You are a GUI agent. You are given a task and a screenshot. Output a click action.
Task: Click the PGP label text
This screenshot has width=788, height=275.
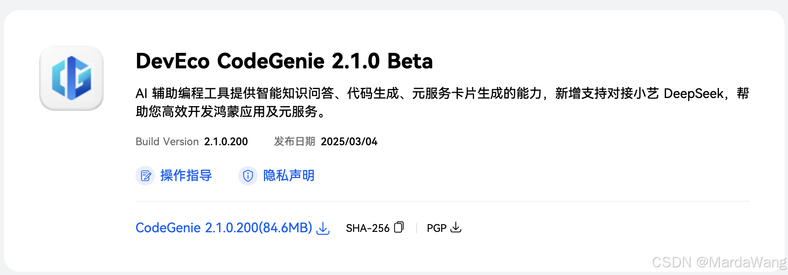[437, 228]
